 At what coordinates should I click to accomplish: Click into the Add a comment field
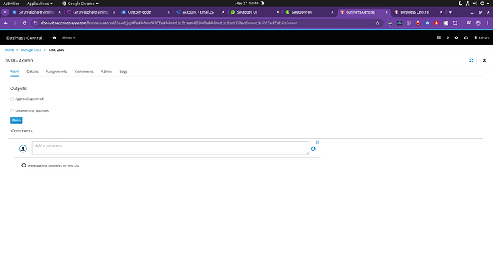[171, 147]
